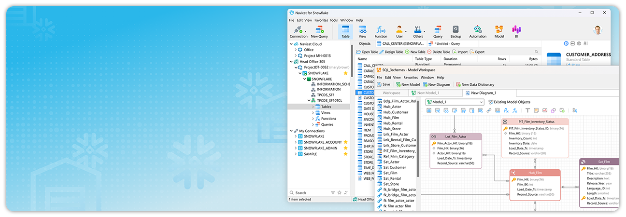Click the favorites star beside the search box
This screenshot has height=217, width=626.
(340, 192)
